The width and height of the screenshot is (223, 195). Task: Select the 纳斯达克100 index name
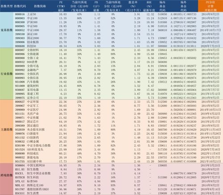pos(35,185)
